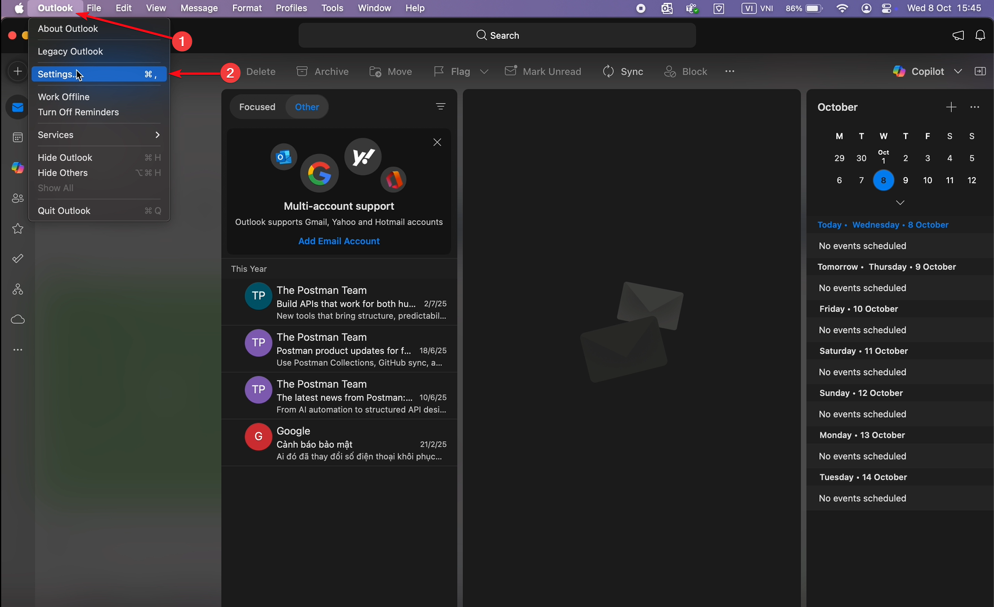The image size is (994, 607).
Task: Switch to the Focused inbox
Action: click(x=257, y=107)
